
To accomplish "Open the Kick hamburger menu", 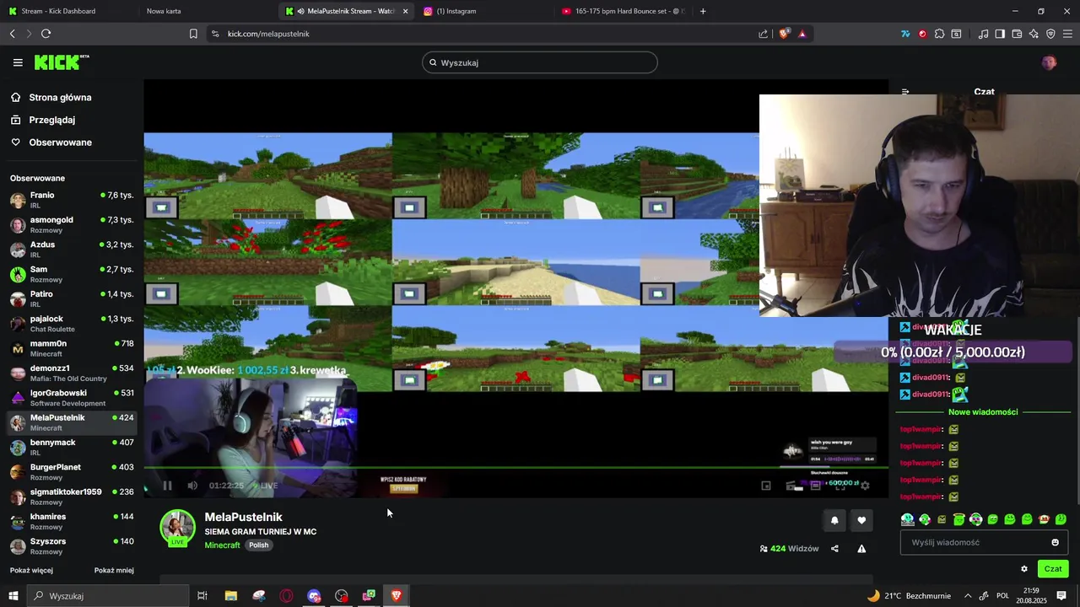I will click(x=18, y=62).
